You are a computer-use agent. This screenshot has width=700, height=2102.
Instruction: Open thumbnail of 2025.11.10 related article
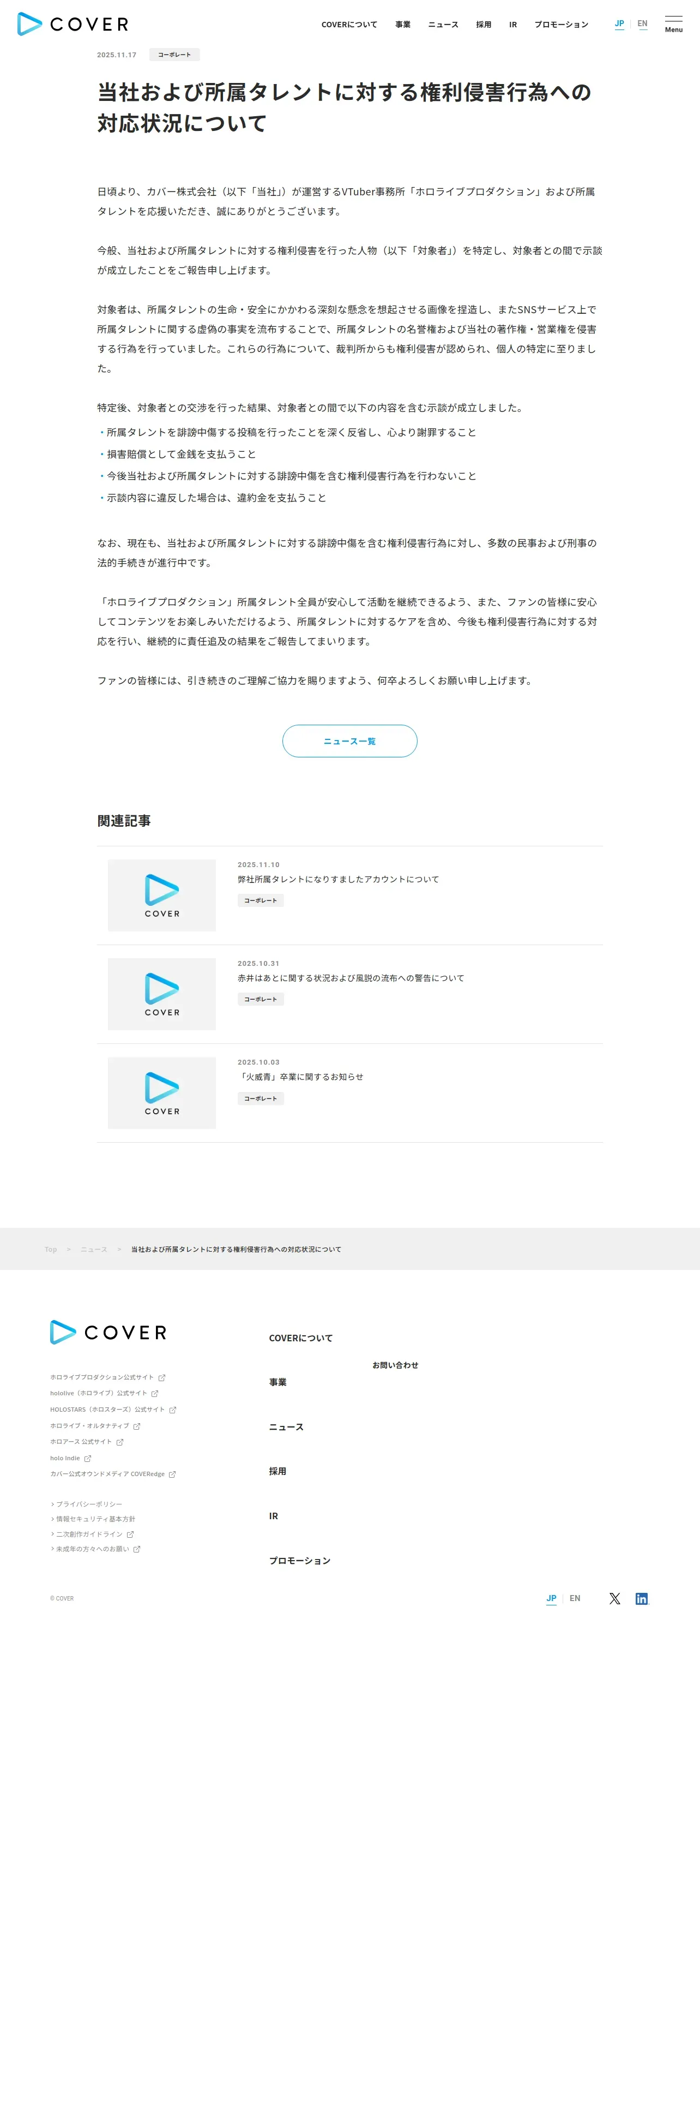click(161, 895)
